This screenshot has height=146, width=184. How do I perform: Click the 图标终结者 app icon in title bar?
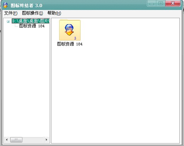coord(5,5)
